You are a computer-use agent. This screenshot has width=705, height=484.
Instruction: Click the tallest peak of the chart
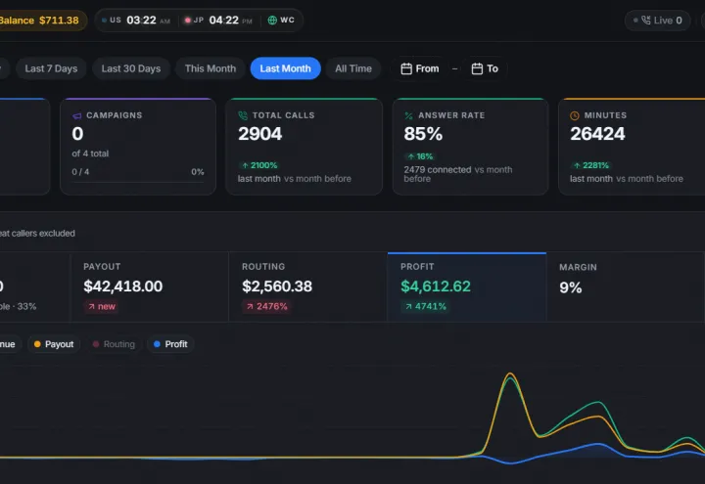[510, 374]
